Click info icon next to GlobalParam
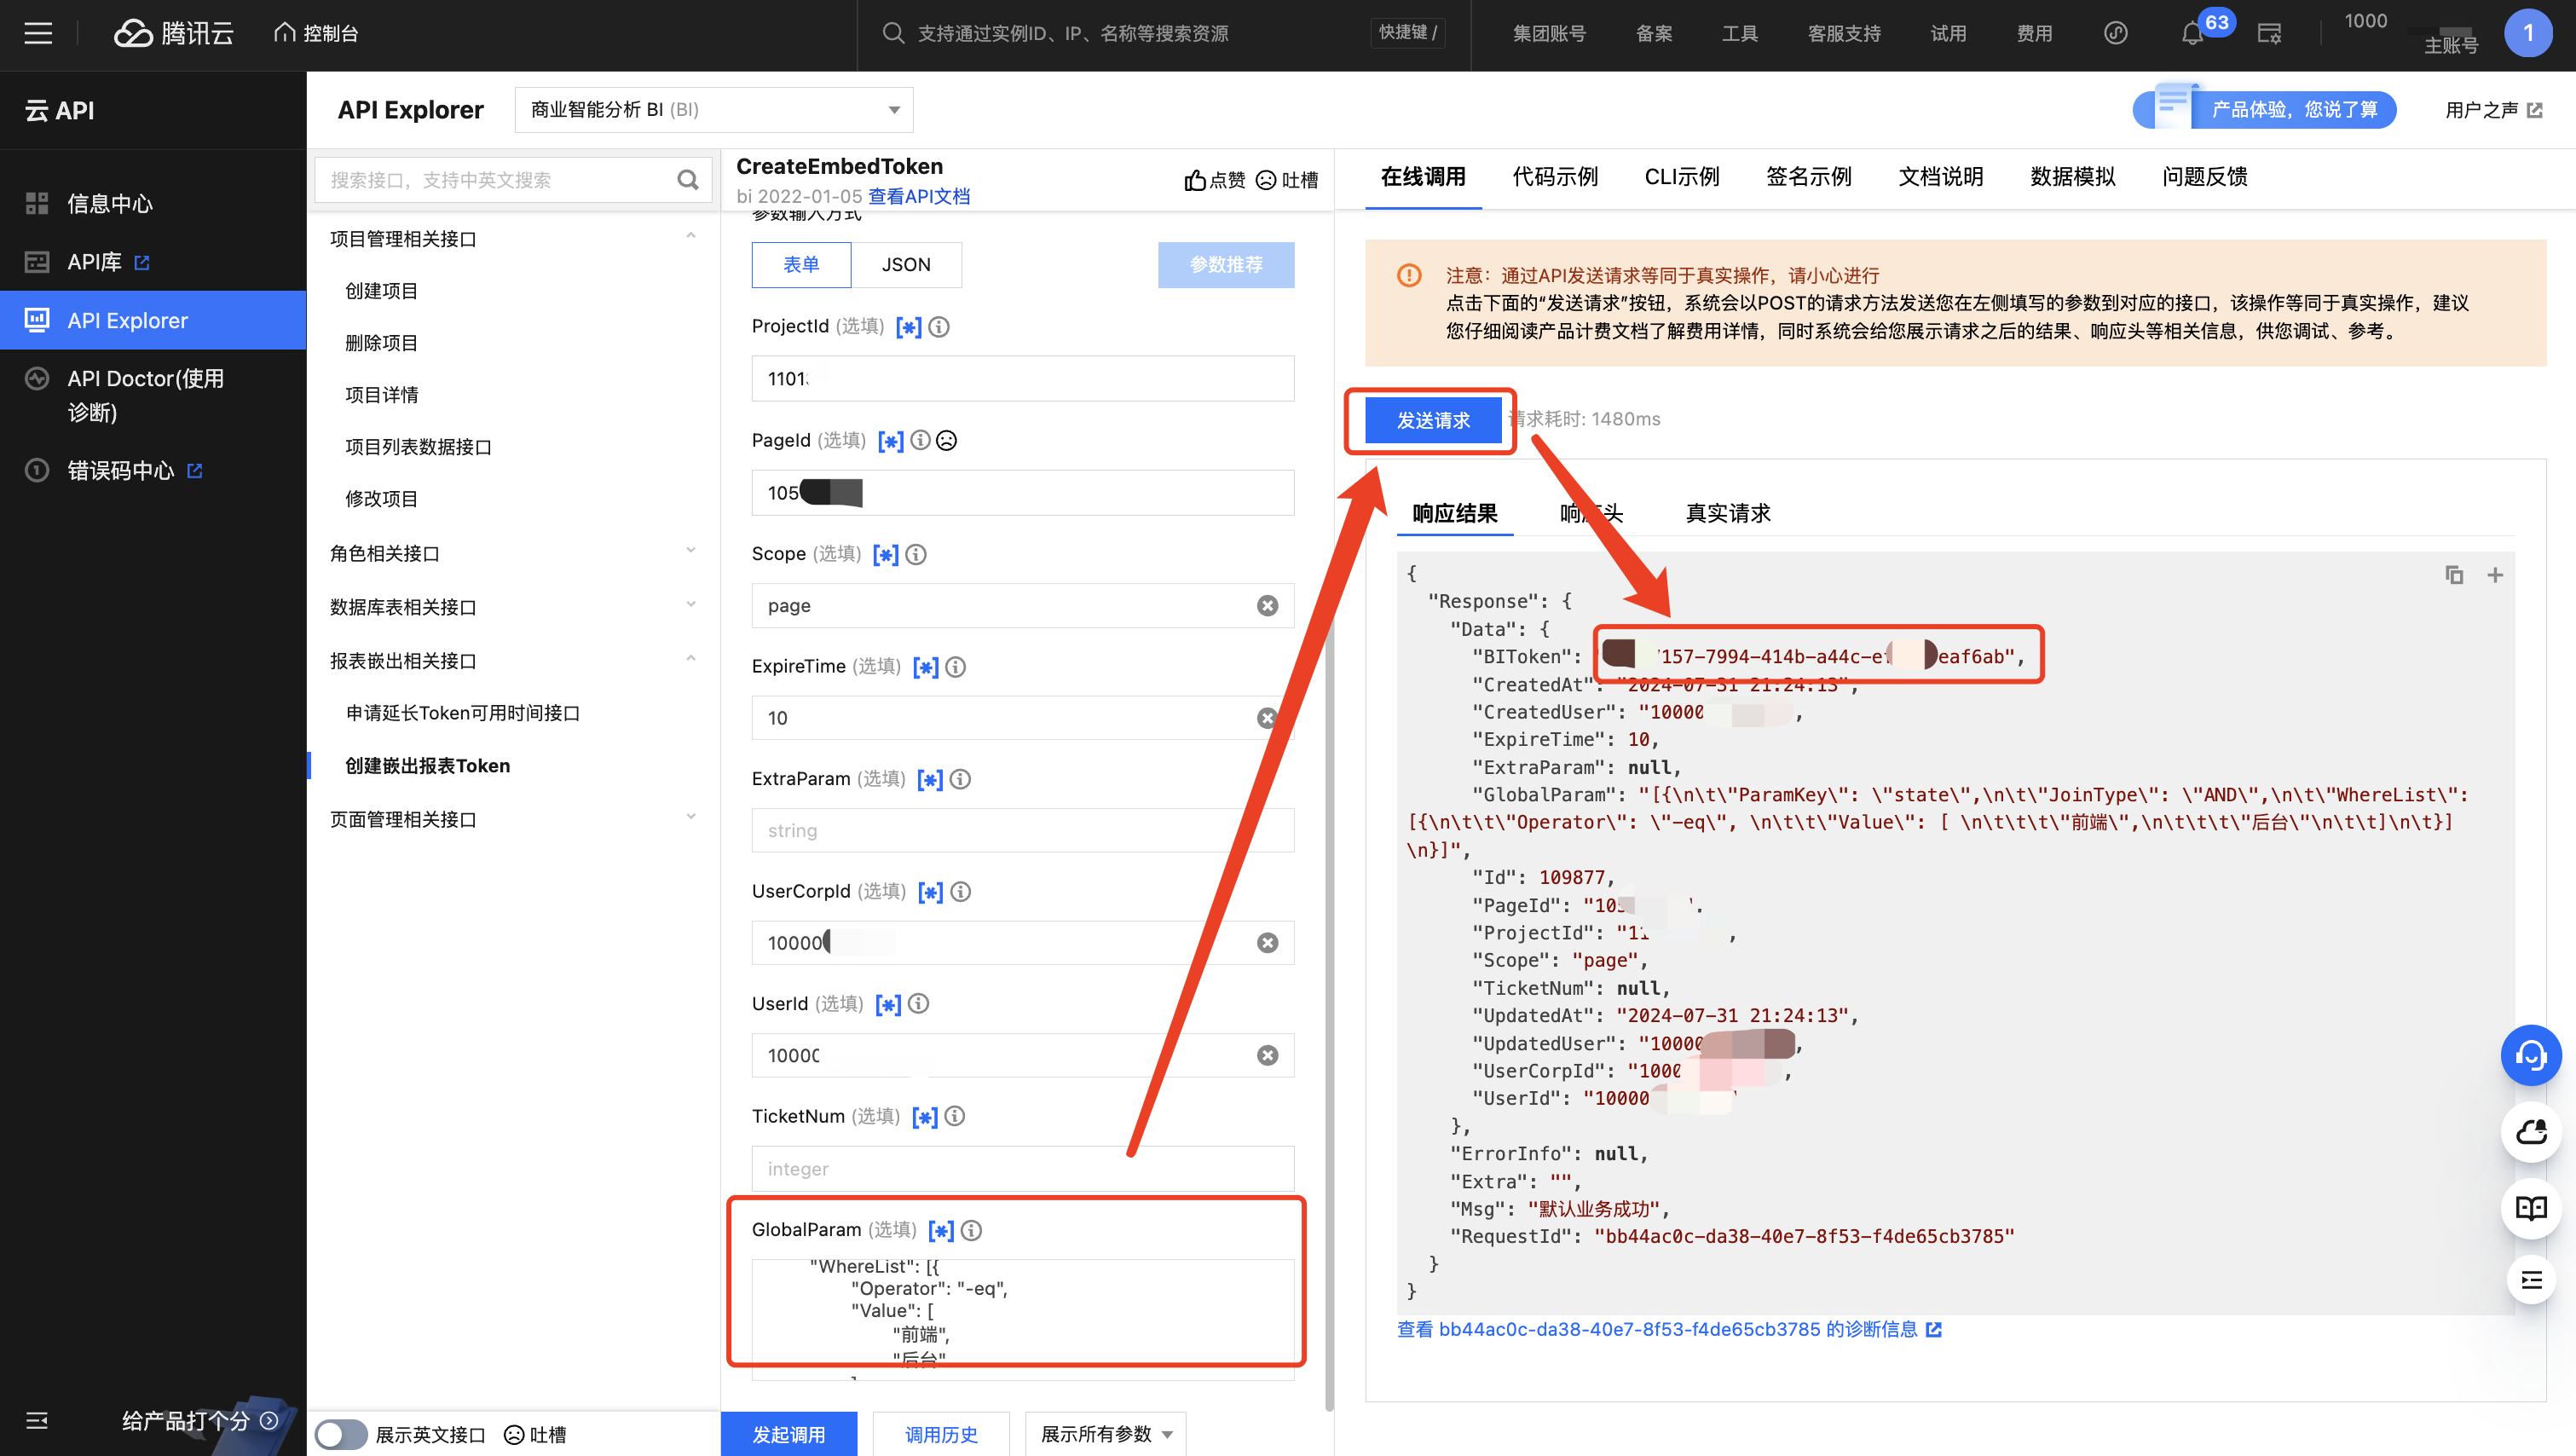Screen dimensions: 2576x1456 (971, 1230)
